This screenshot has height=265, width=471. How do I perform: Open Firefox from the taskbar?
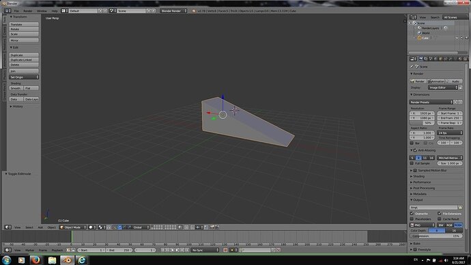35,260
